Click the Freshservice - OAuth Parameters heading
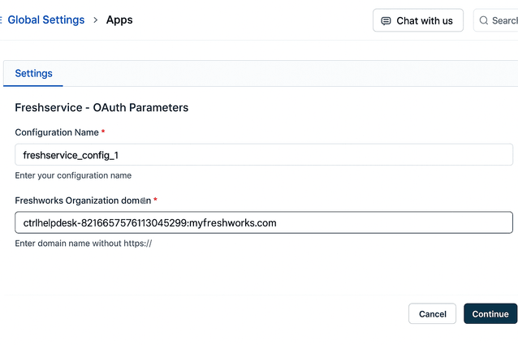Image resolution: width=518 pixels, height=345 pixels. point(101,108)
